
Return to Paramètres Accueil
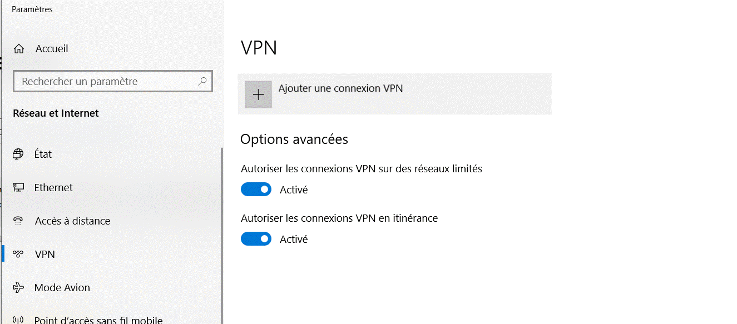51,48
